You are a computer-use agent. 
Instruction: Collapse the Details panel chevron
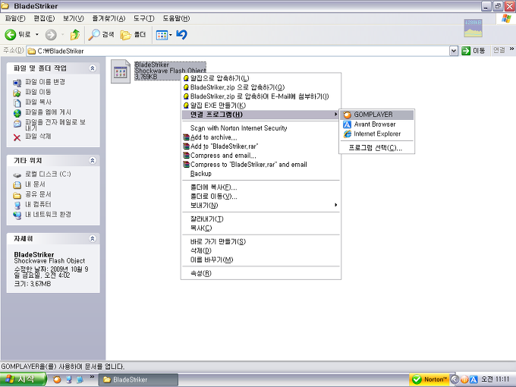pos(93,238)
